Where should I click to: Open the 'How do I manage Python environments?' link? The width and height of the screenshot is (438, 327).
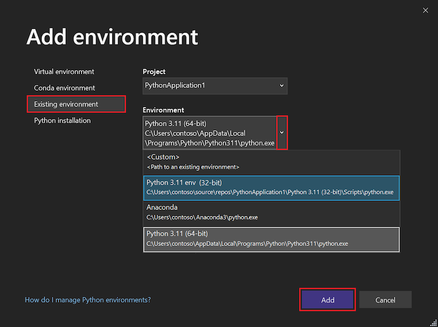pyautogui.click(x=88, y=300)
